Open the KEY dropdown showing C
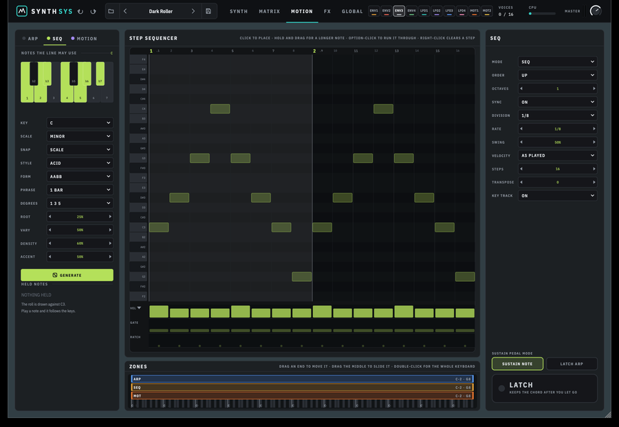Image resolution: width=619 pixels, height=427 pixels. pos(80,122)
